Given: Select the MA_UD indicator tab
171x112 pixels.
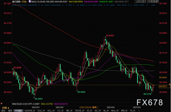Looking at the screenshot, I should pyautogui.click(x=106, y=111).
